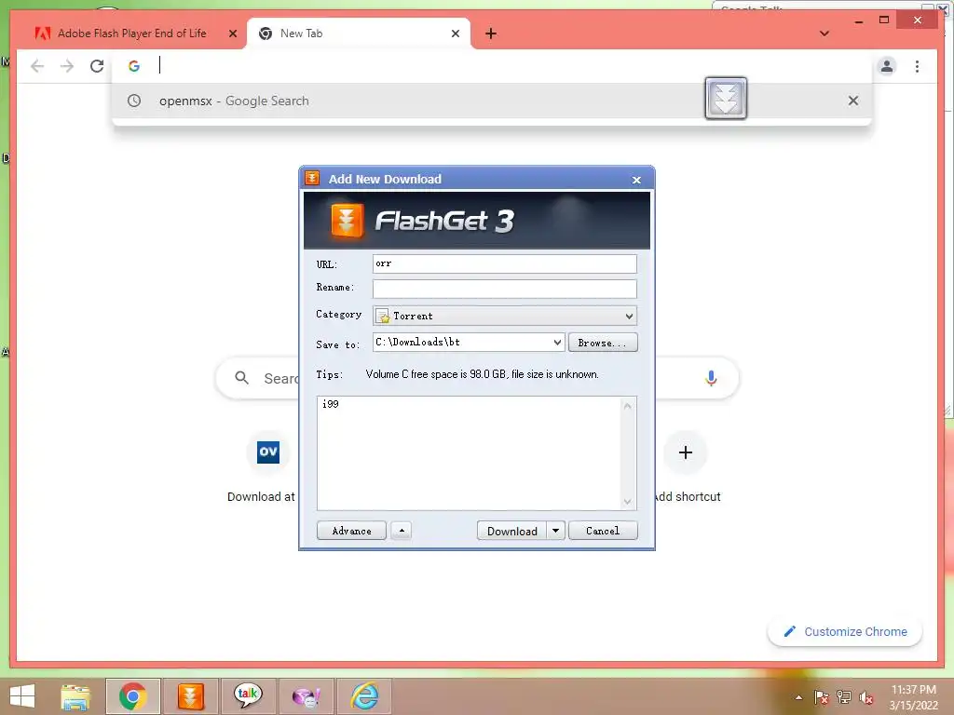This screenshot has height=715, width=954.
Task: Close the Adobe Flash Player tab
Action: tap(232, 34)
